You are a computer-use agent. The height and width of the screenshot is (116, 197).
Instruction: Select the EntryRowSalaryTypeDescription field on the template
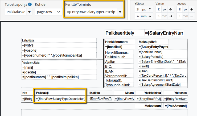click(60, 99)
